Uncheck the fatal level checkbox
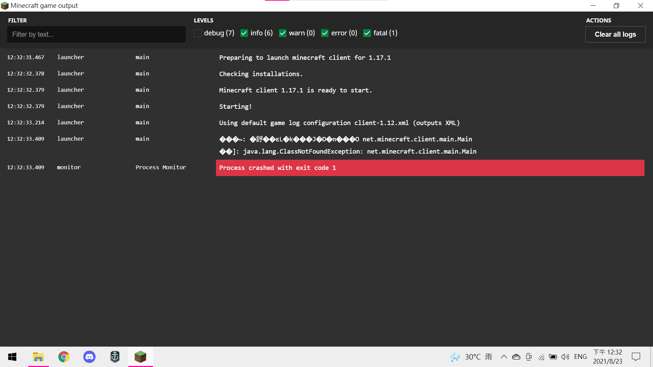Screen dimensions: 653x367 (367, 33)
